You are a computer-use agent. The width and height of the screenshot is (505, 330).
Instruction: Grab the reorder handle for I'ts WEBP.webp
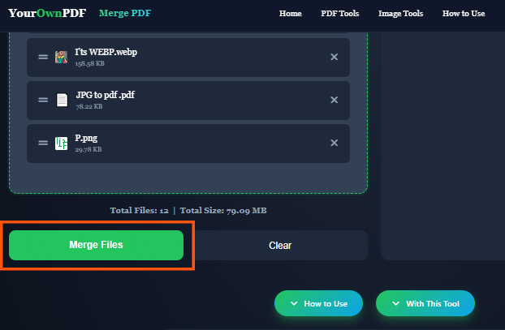click(x=43, y=57)
